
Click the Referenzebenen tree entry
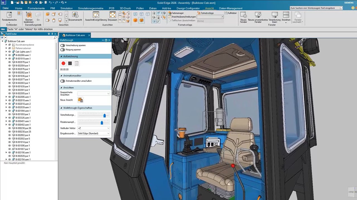coord(23,48)
